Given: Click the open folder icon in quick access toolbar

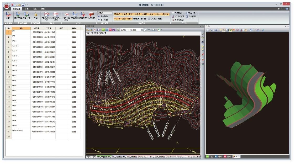Looking at the screenshot, I should coord(19,5).
